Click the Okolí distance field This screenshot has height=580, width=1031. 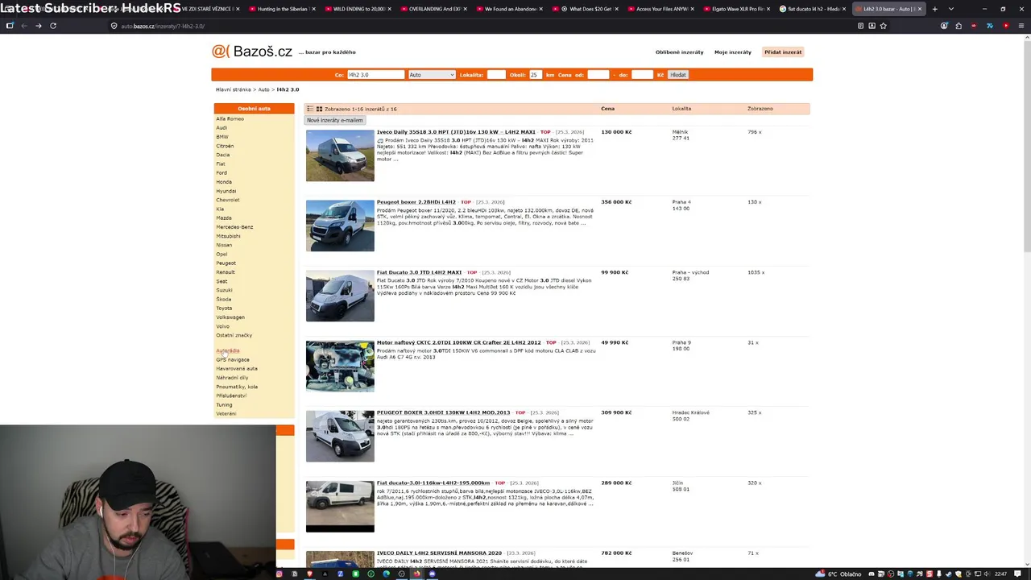pyautogui.click(x=535, y=75)
